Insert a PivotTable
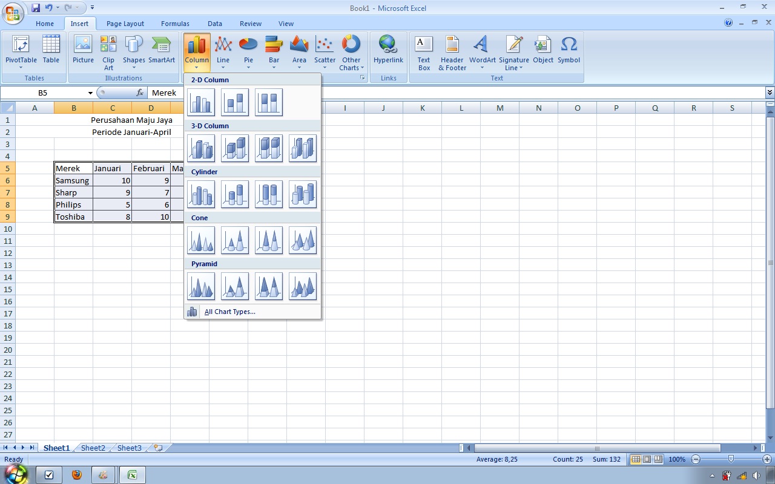The image size is (775, 484). tap(21, 53)
